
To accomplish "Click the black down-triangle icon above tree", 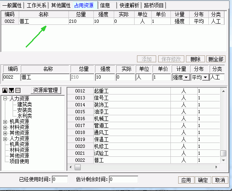I will [11, 90].
